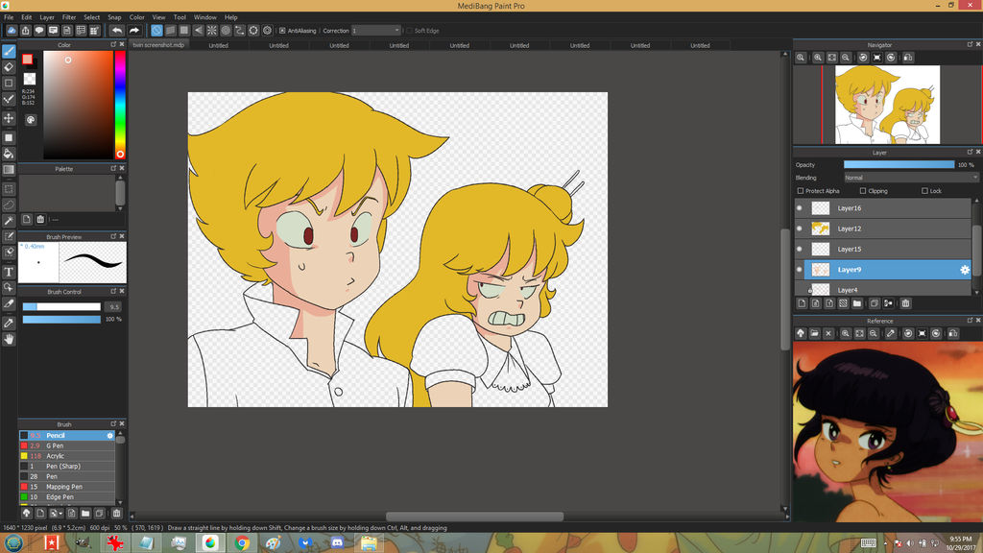Duplicate the layer in Layer panel
Viewport: 983px width, 553px height.
pos(875,303)
